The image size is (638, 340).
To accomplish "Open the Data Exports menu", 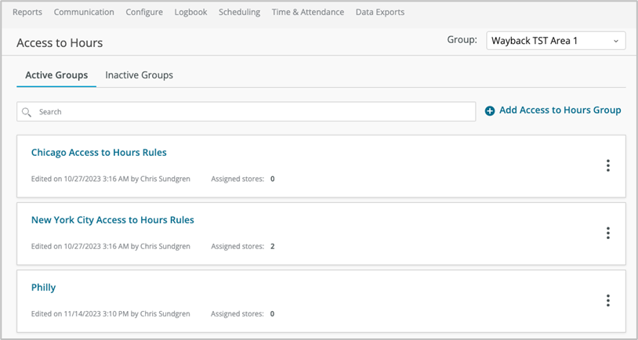I will [380, 12].
